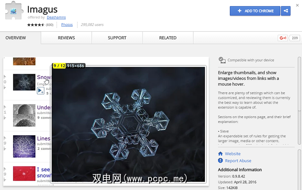Switch to the Reviews tab
Image resolution: width=302 pixels, height=190 pixels.
point(66,38)
